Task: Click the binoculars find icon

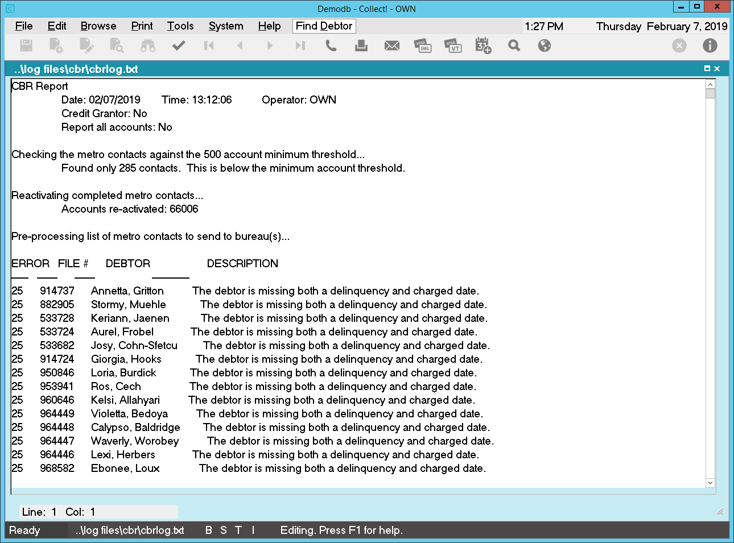Action: [x=148, y=45]
